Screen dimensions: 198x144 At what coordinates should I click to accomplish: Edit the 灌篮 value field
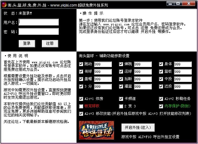tap(143, 87)
